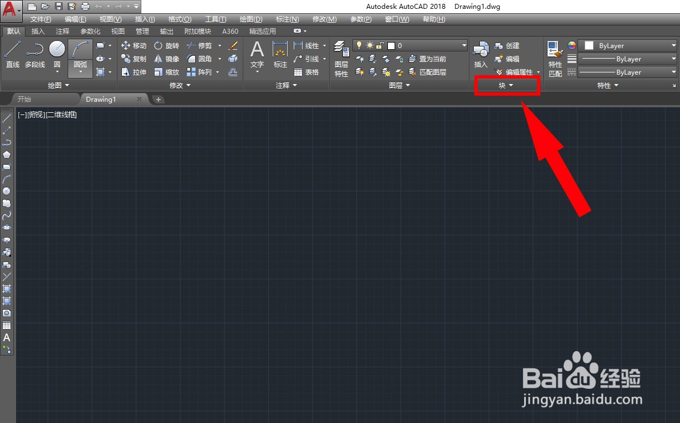Toggle the layer on/off lightbulb icon
Image resolution: width=680 pixels, height=423 pixels.
click(x=359, y=46)
